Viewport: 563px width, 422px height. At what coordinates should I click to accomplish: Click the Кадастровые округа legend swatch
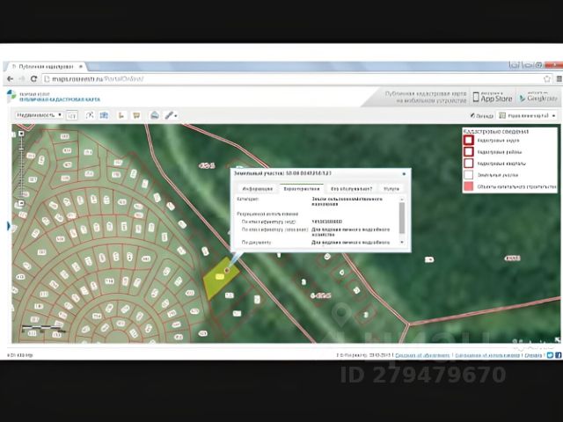[469, 141]
